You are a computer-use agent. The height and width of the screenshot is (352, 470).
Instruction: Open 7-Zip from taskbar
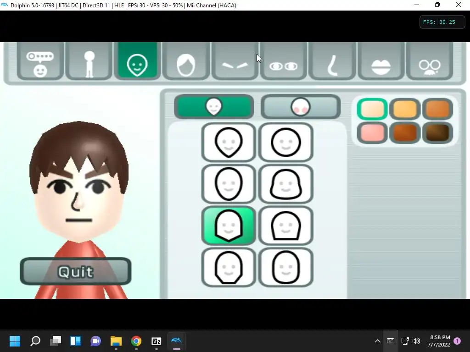coord(157,341)
